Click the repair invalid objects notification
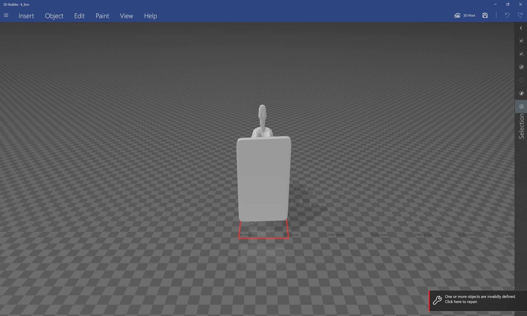Image resolution: width=527 pixels, height=316 pixels. (x=478, y=301)
